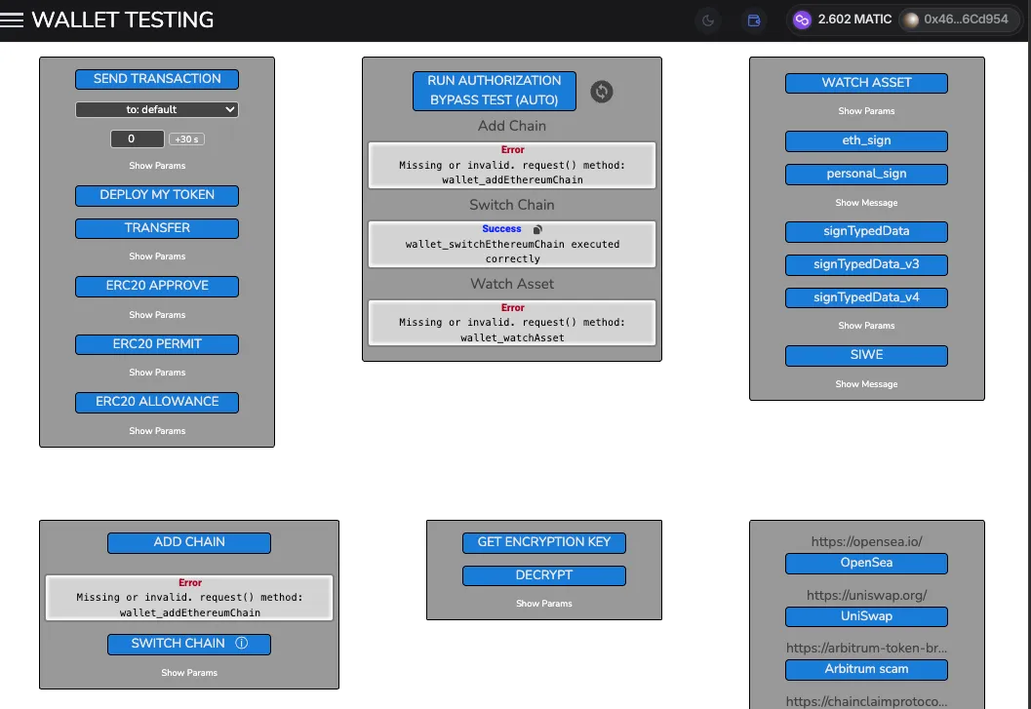Image resolution: width=1031 pixels, height=709 pixels.
Task: Show params under SEND TRANSACTION
Action: (156, 165)
